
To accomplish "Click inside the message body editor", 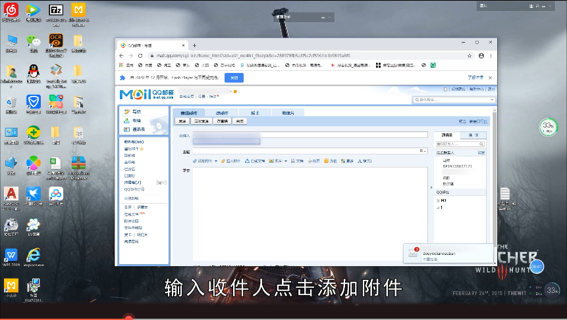I will tap(310, 213).
